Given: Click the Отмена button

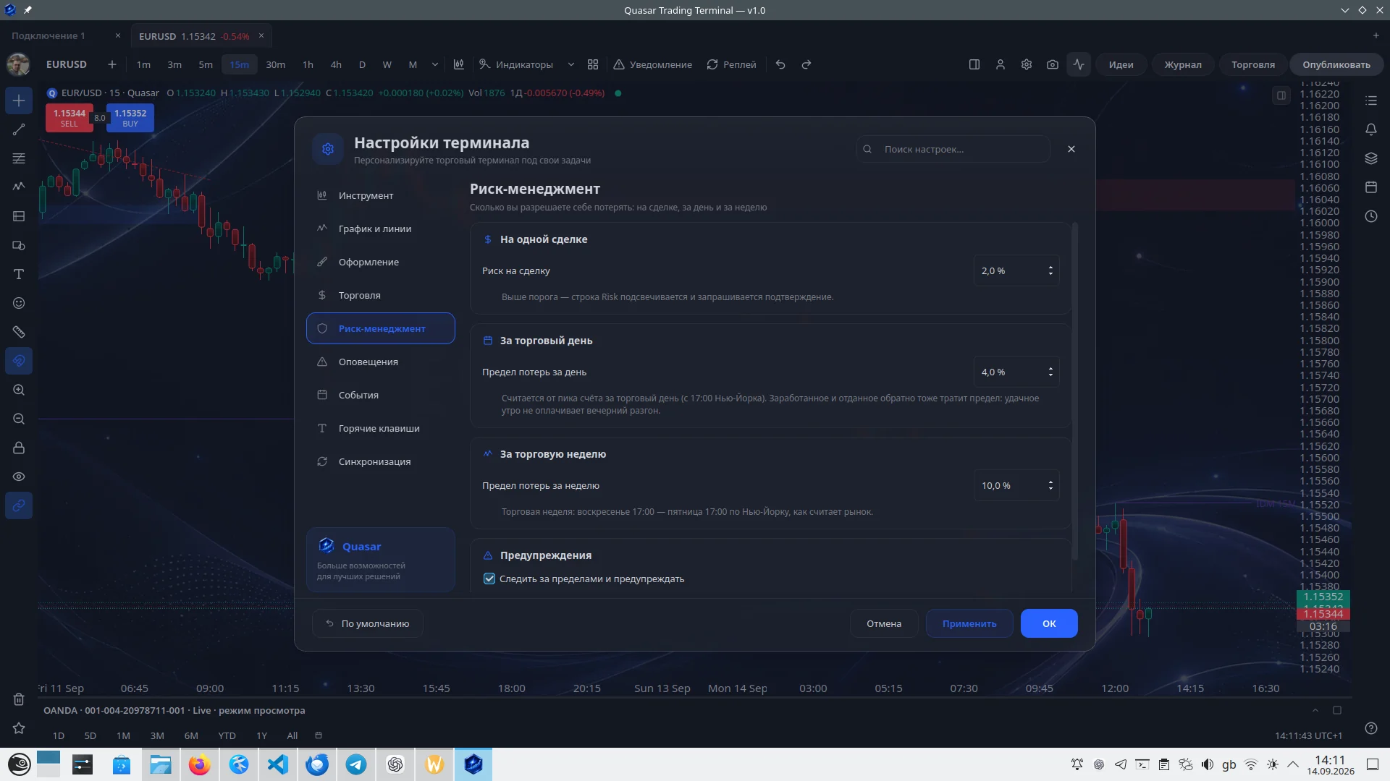Looking at the screenshot, I should click(884, 623).
